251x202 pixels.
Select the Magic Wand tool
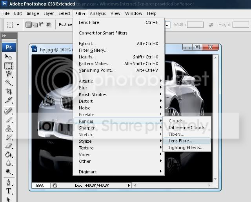point(9,83)
